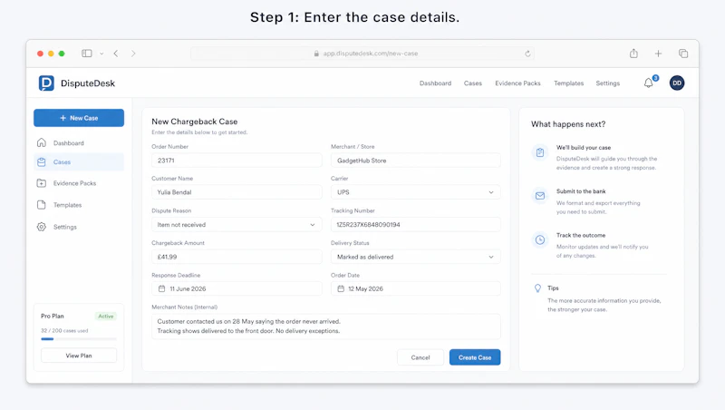Open Templates in the top navigation
The width and height of the screenshot is (725, 410).
pyautogui.click(x=569, y=83)
